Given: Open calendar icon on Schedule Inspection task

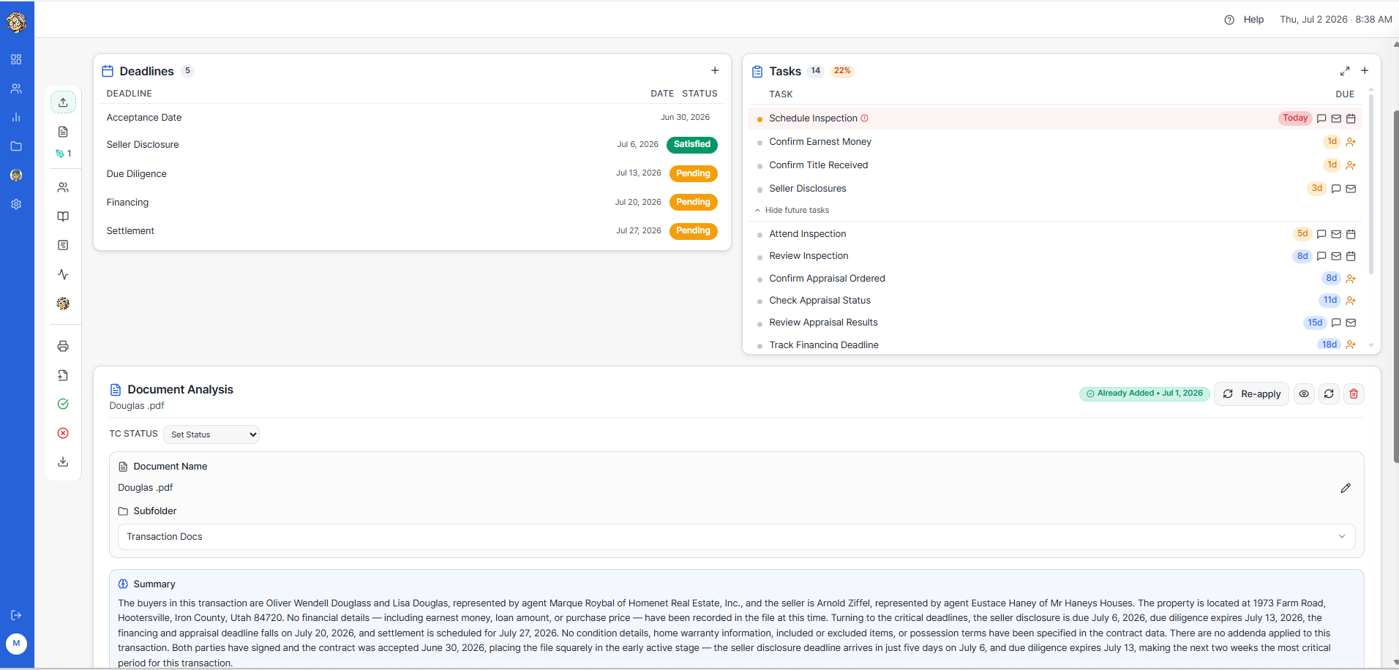Looking at the screenshot, I should click(1351, 118).
